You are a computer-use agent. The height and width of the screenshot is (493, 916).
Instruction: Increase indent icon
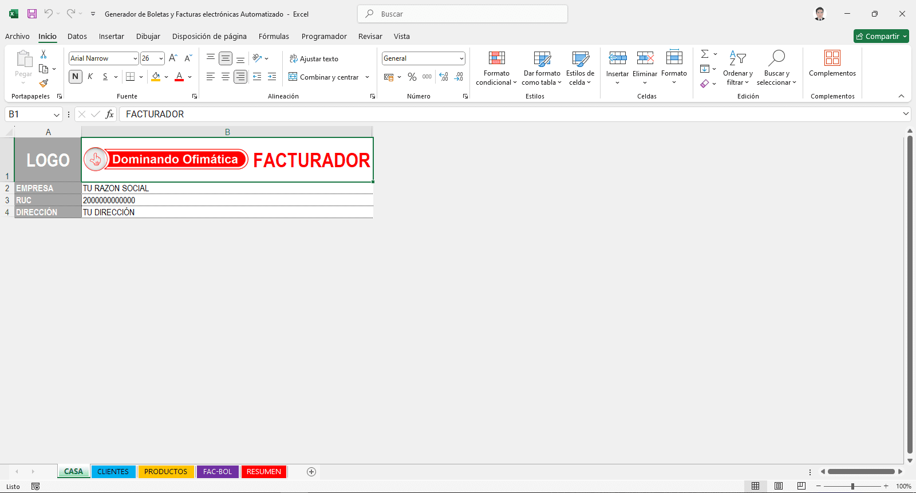(272, 77)
